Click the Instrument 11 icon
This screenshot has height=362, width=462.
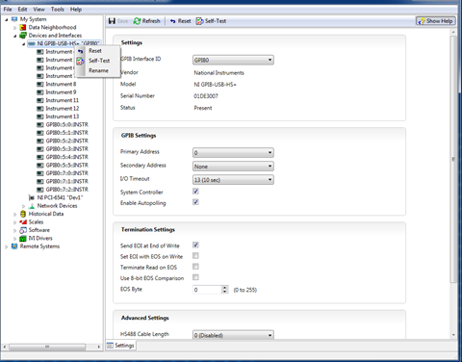[40, 100]
